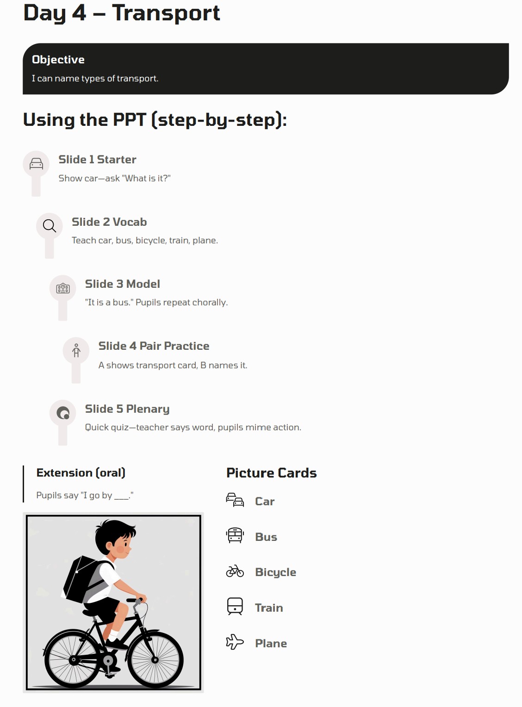Click the 'Bicycle' label in Picture Cards

[276, 572]
